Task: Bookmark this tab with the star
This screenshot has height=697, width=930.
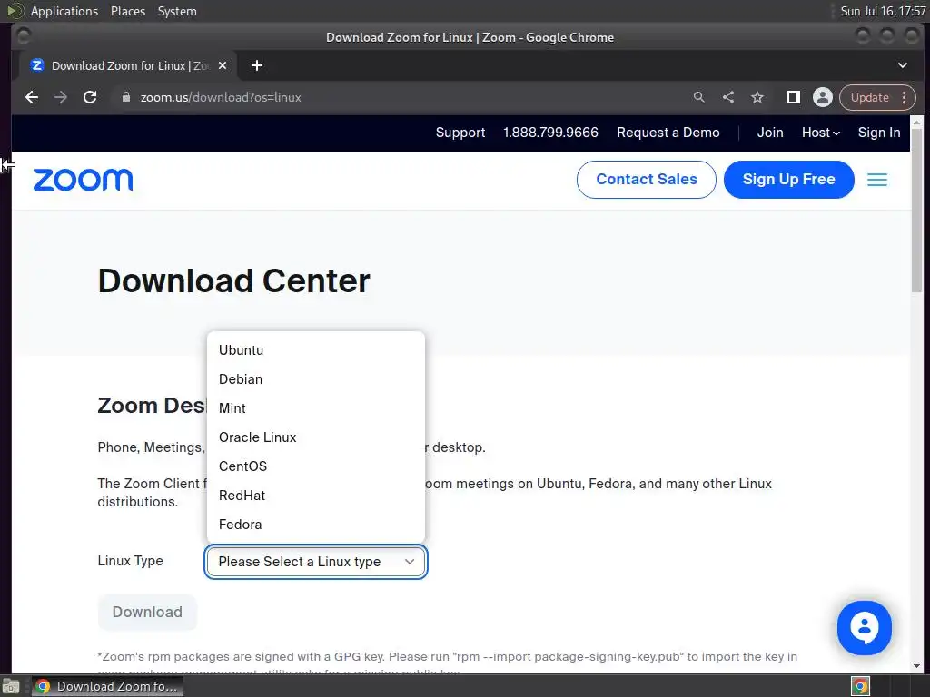Action: 757,97
